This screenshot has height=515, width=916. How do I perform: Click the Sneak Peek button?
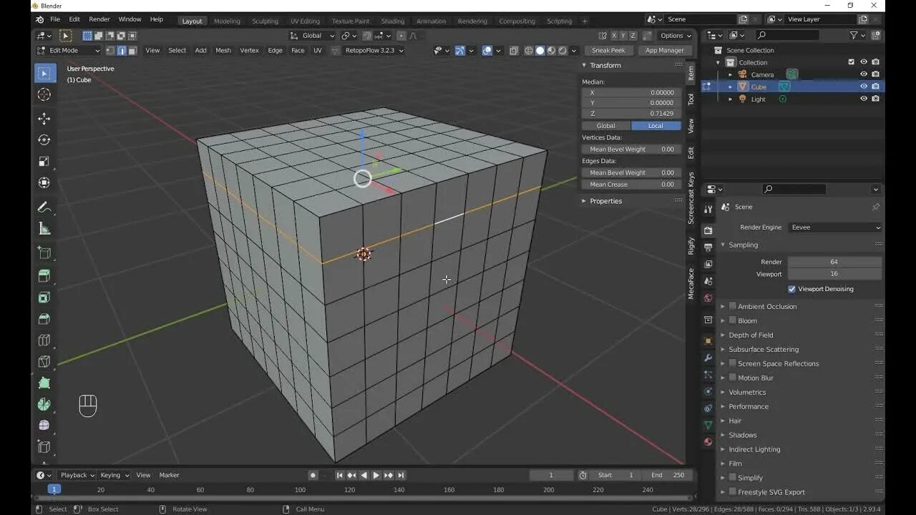(608, 50)
